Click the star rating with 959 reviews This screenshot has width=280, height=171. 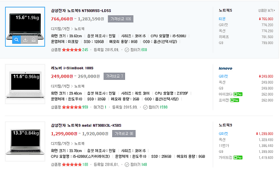72,107
